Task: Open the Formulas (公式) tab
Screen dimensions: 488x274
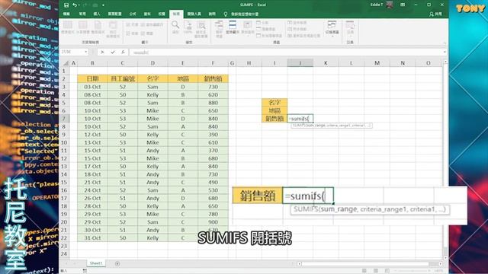Action: 133,14
